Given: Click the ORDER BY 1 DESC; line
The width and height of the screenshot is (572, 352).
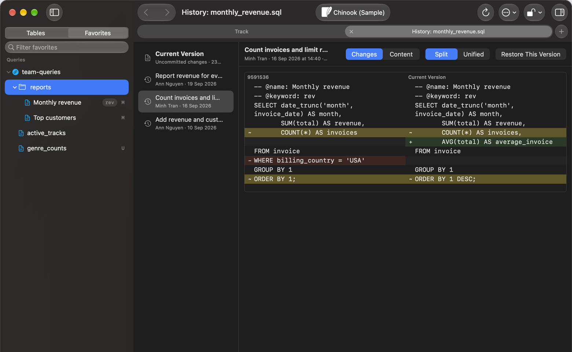Looking at the screenshot, I should point(486,179).
